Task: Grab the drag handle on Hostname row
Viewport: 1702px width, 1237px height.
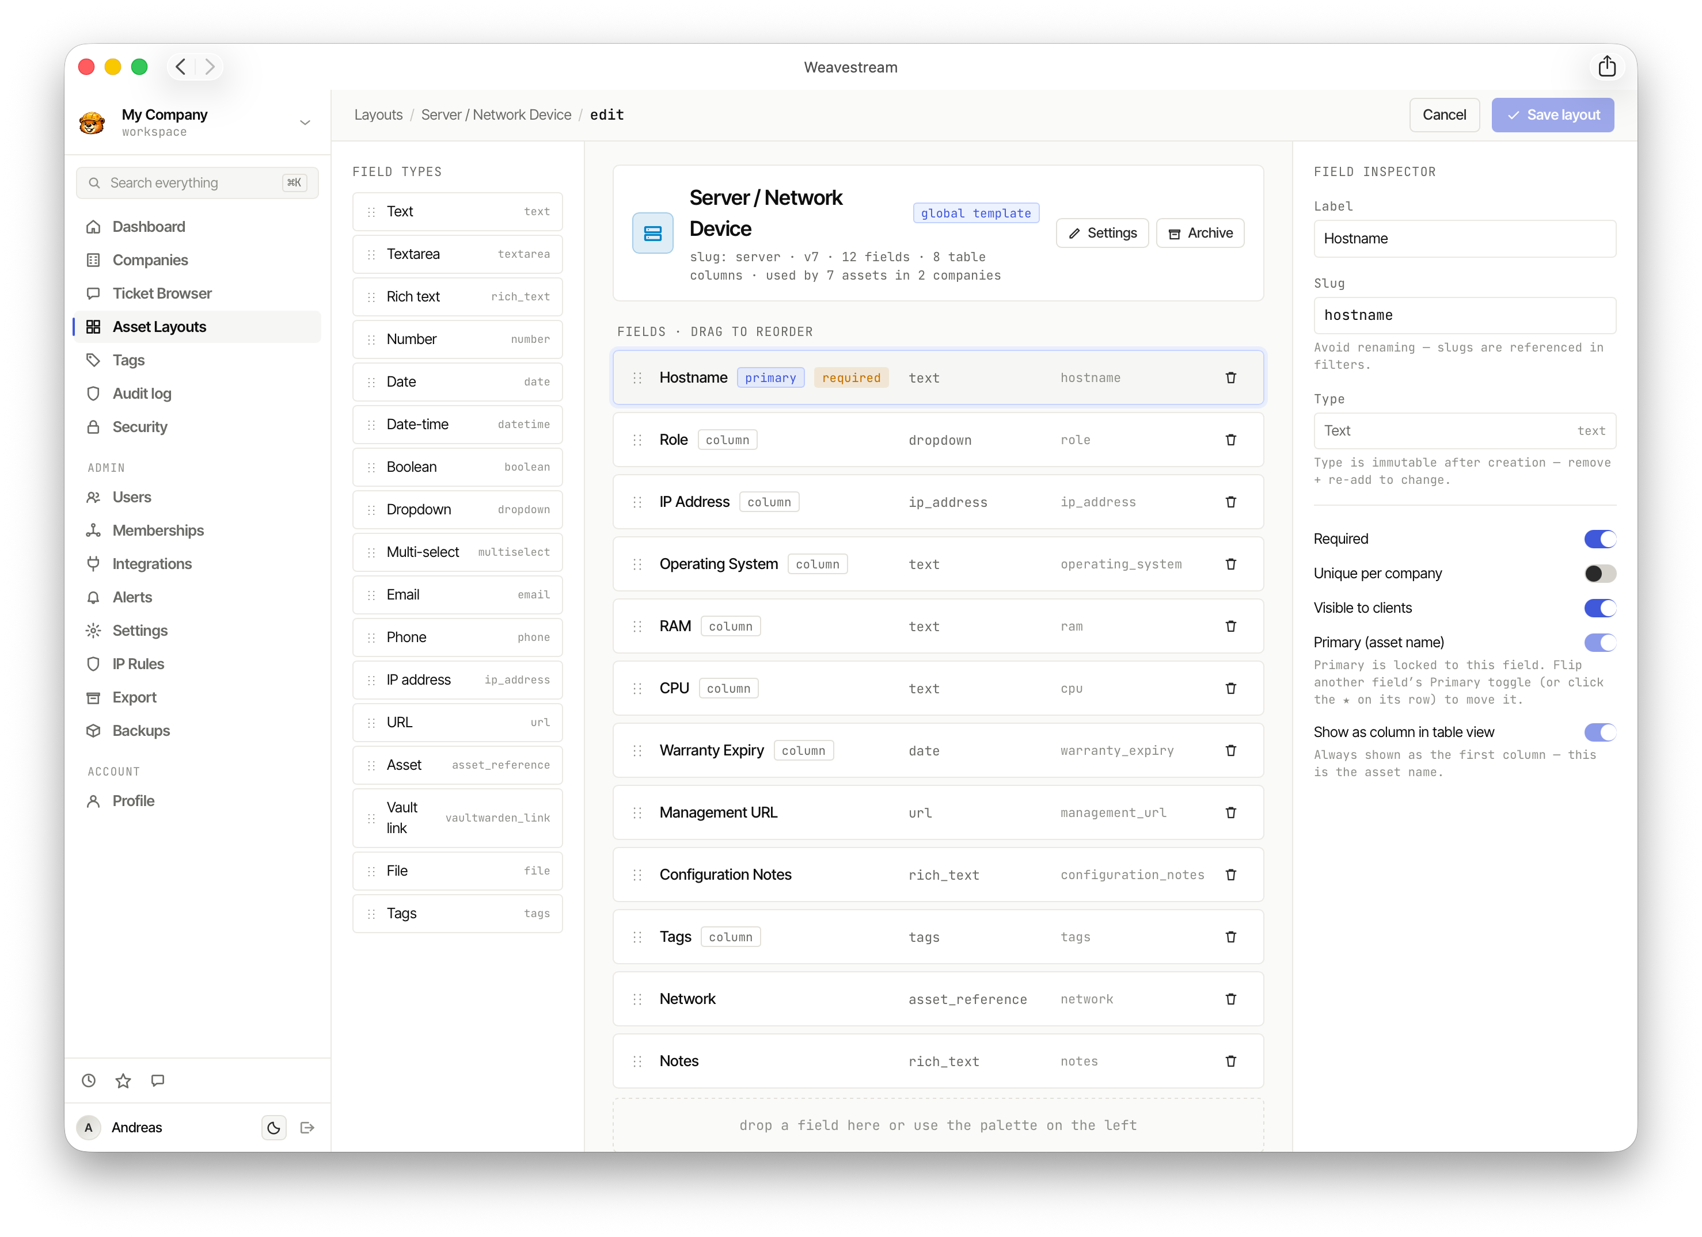Action: [x=637, y=378]
